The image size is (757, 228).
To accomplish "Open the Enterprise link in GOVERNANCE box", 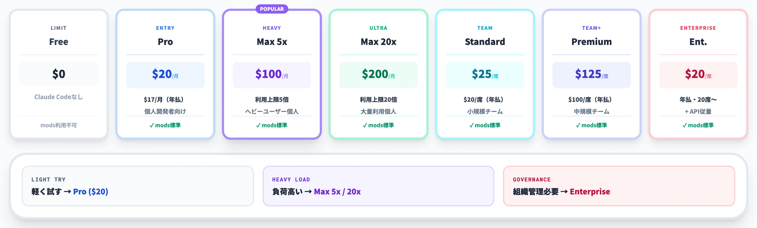I will coord(590,191).
